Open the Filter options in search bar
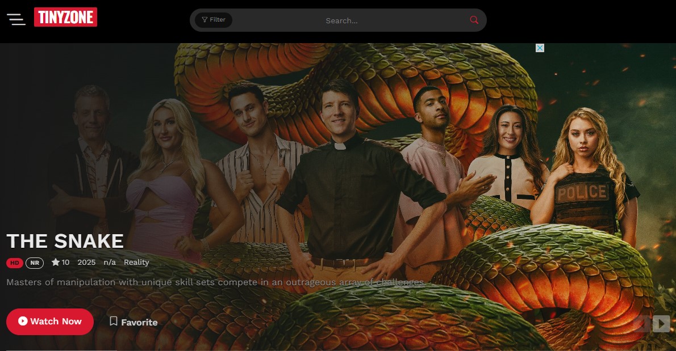The image size is (676, 351). [x=214, y=20]
